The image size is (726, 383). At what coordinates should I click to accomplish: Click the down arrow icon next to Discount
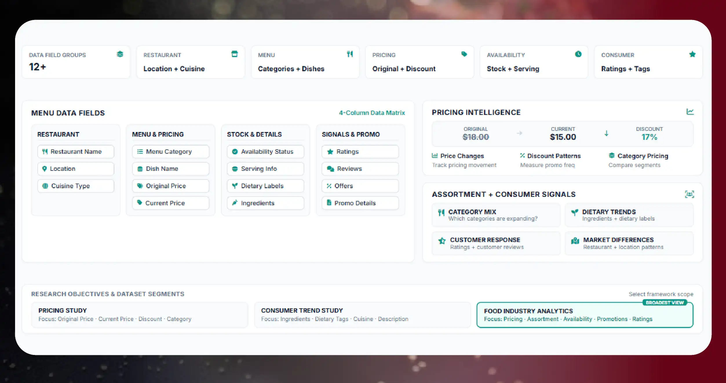click(x=606, y=133)
